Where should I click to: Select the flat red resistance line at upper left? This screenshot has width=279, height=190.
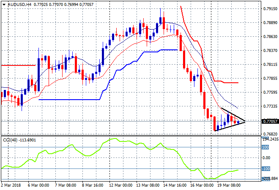[19, 65]
